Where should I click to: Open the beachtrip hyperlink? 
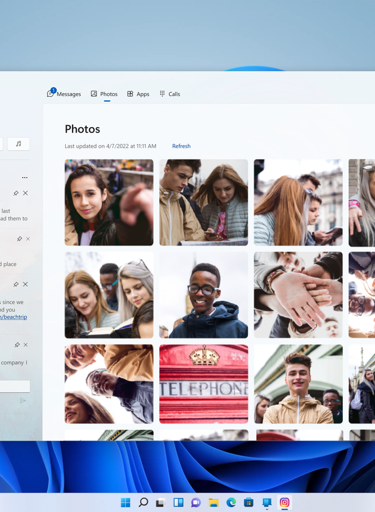tap(13, 317)
